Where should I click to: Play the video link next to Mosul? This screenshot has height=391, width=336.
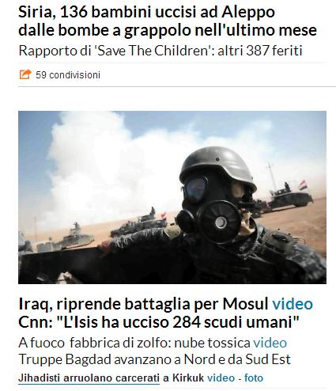[x=293, y=304]
